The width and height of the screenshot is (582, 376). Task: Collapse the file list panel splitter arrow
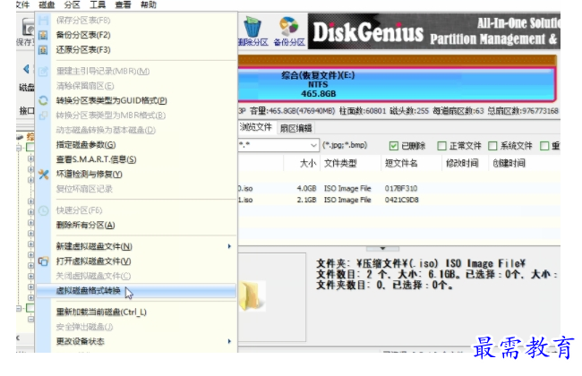coord(382,248)
